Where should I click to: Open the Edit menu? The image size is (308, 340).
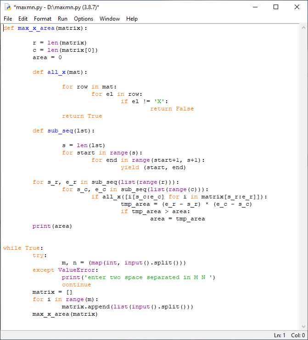pos(23,19)
